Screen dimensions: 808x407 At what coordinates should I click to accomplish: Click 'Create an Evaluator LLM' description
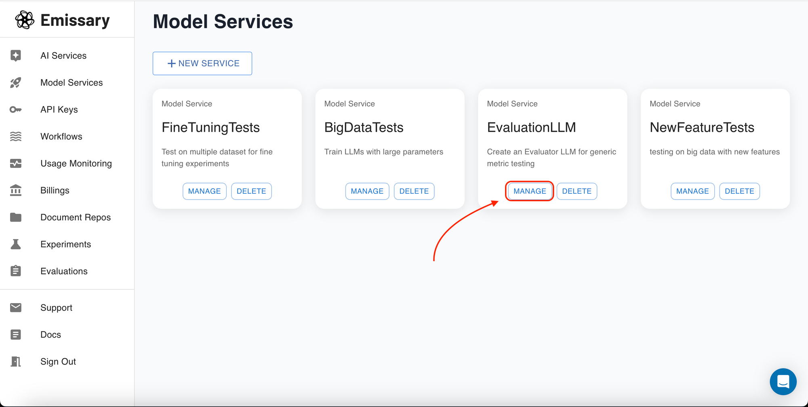[551, 158]
